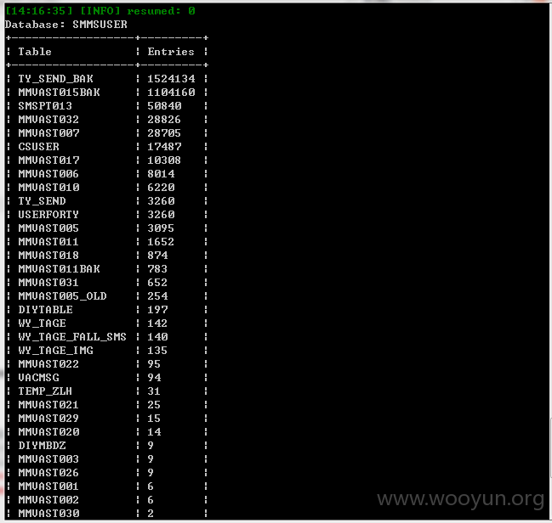The width and height of the screenshot is (552, 523).
Task: Select the table name MMVAST011BAK
Action: [60, 269]
